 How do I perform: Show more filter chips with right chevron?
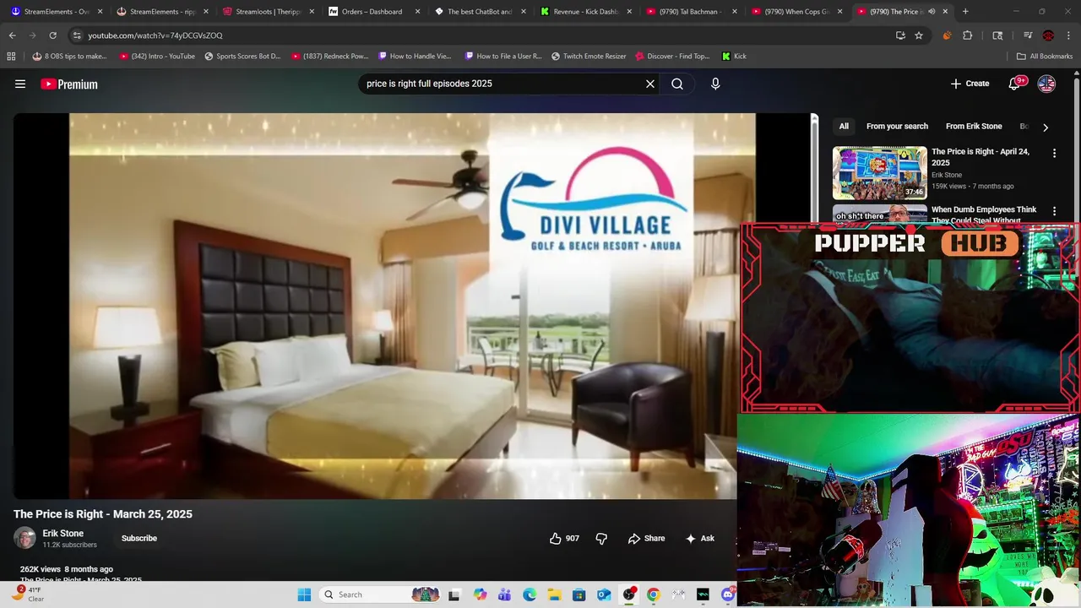[1046, 127]
